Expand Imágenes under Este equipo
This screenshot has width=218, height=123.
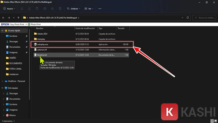(x=4, y=110)
